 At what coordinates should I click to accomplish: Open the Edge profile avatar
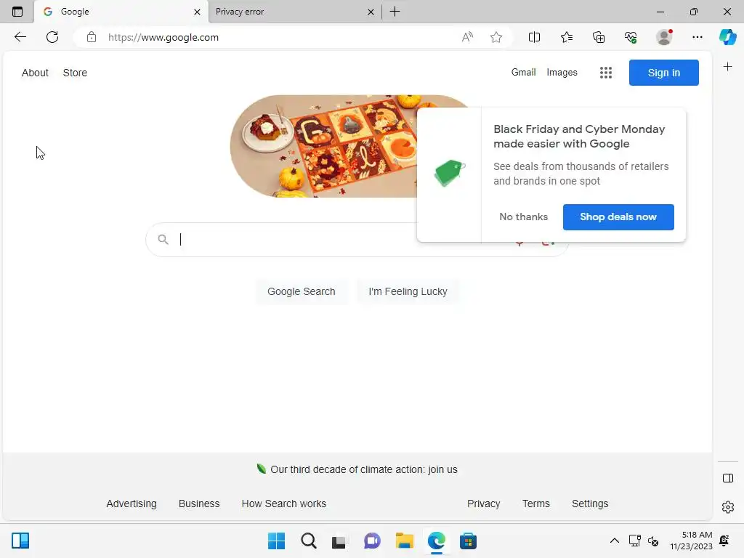tap(664, 37)
